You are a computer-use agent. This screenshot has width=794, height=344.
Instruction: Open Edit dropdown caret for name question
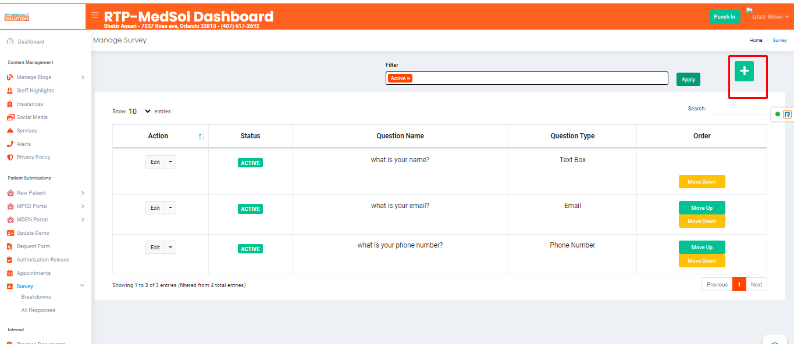coord(170,162)
